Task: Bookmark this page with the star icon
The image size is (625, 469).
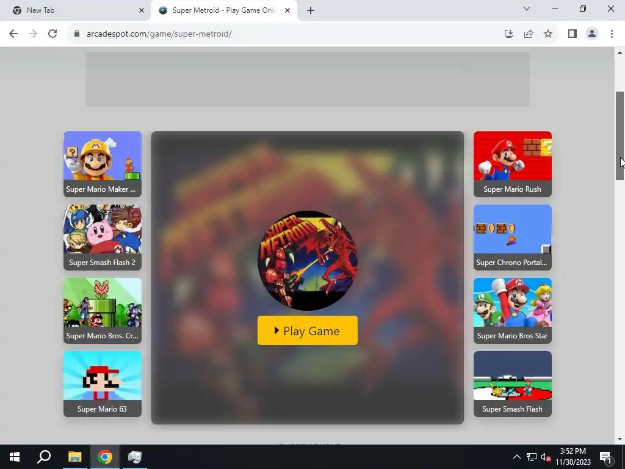Action: (548, 34)
